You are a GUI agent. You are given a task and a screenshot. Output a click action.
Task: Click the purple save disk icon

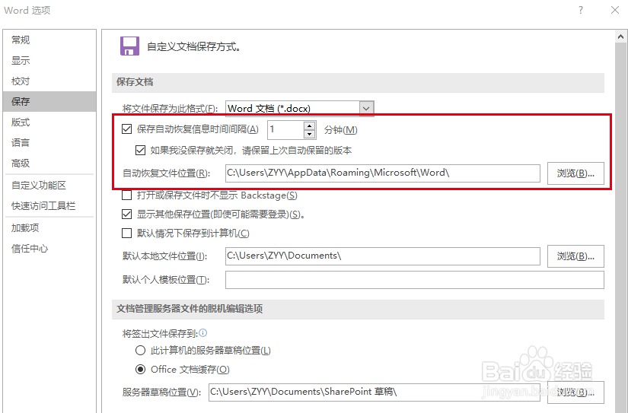pos(129,46)
